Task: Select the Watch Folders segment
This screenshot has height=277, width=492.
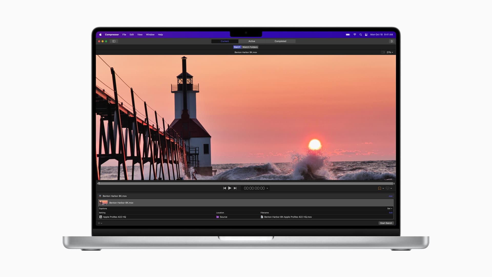Action: coord(250,47)
